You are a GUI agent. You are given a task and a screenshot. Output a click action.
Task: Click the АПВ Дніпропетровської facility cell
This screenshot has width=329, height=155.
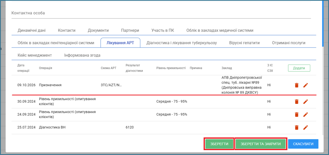242,85
